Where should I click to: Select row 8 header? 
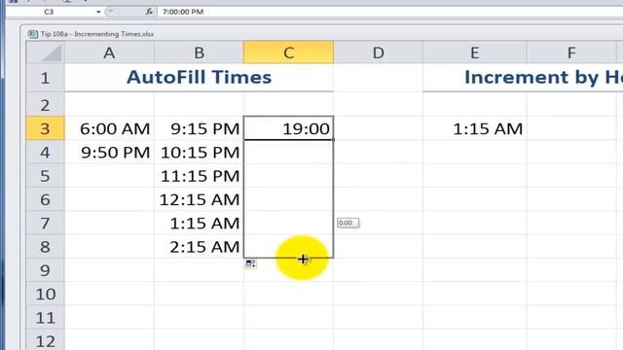click(46, 246)
